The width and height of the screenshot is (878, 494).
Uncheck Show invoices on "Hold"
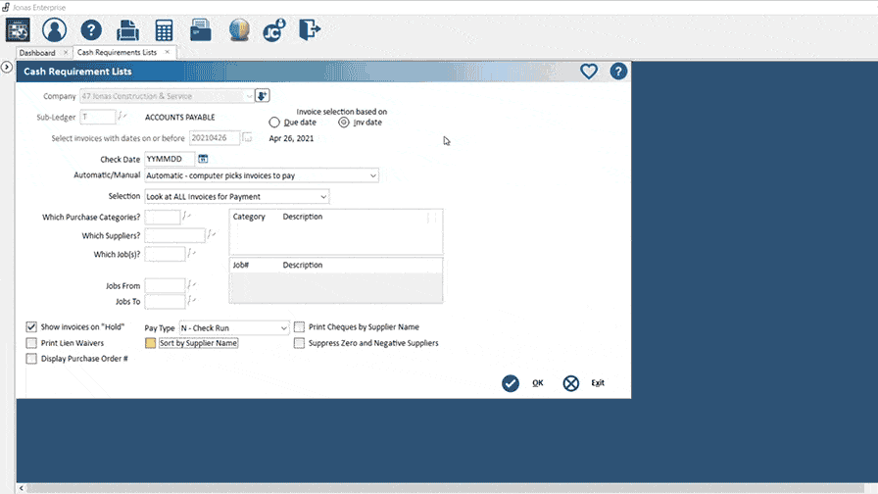point(31,326)
